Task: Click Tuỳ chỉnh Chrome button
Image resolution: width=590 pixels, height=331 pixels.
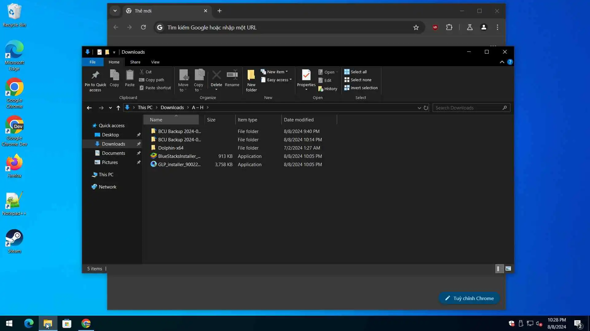Action: coord(469,299)
